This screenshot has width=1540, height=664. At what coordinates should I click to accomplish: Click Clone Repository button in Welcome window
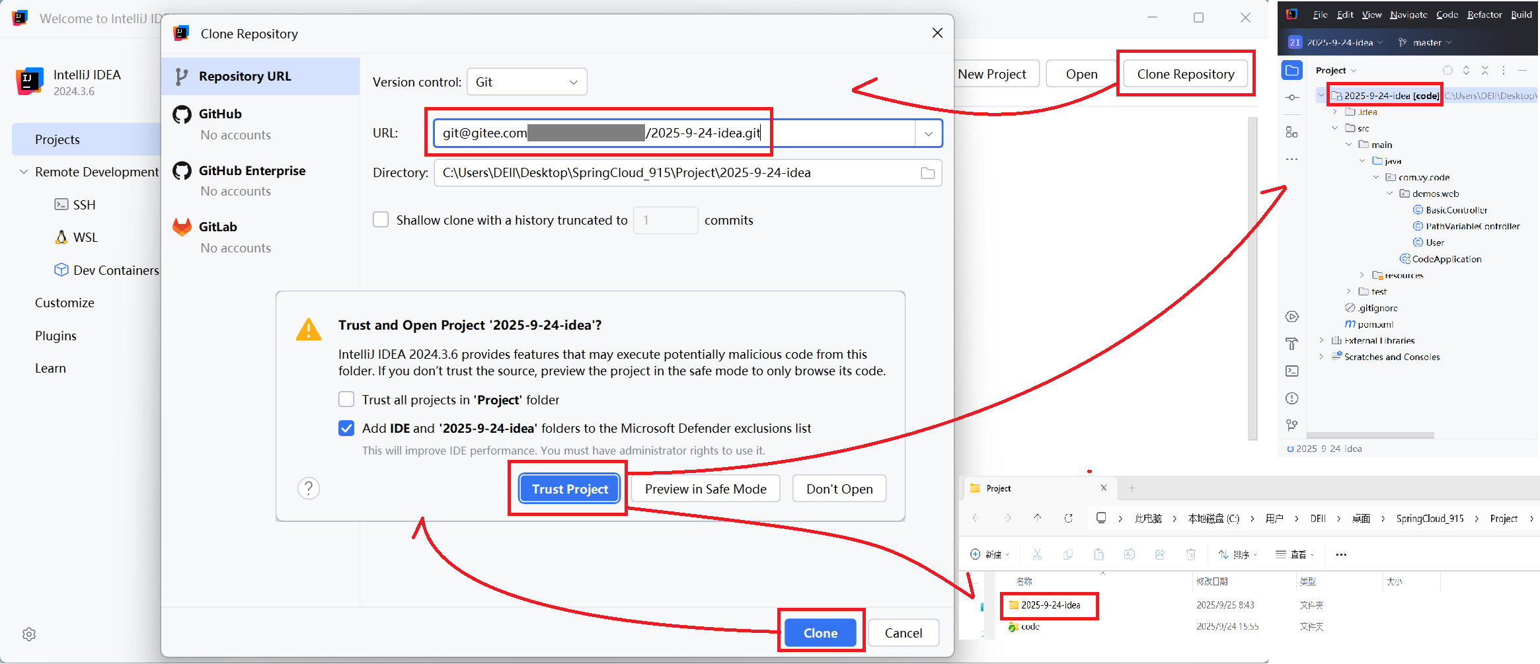coord(1186,74)
